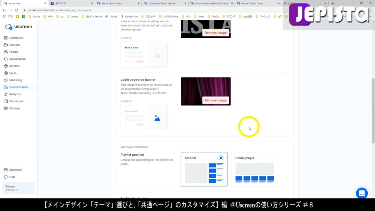Open the Storefront icon

(x=6, y=170)
